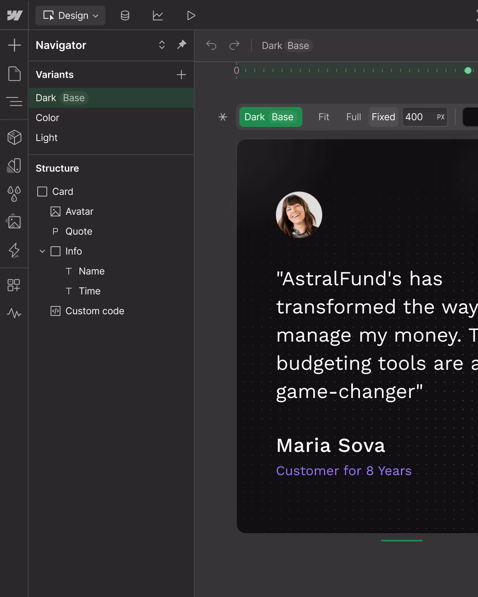Set canvas width to Fit
The width and height of the screenshot is (478, 597).
324,117
